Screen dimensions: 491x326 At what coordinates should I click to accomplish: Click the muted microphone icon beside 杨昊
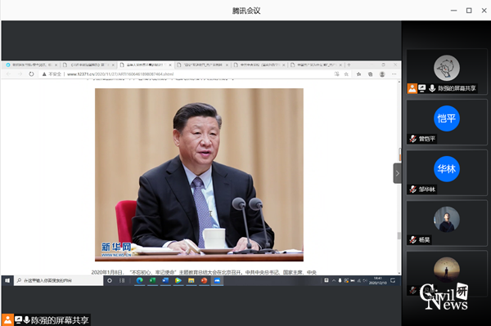click(x=413, y=239)
